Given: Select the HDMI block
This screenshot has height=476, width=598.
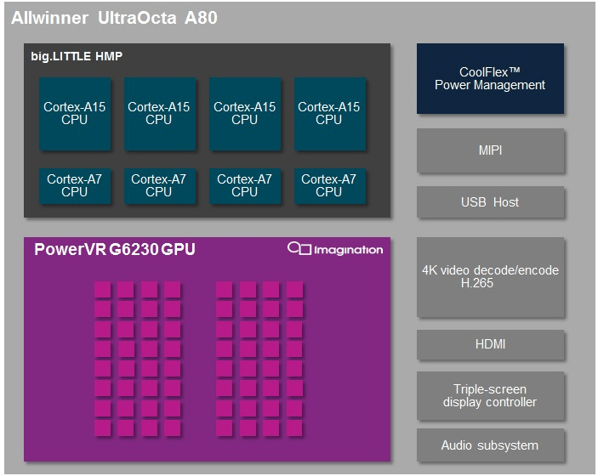Looking at the screenshot, I should point(490,344).
